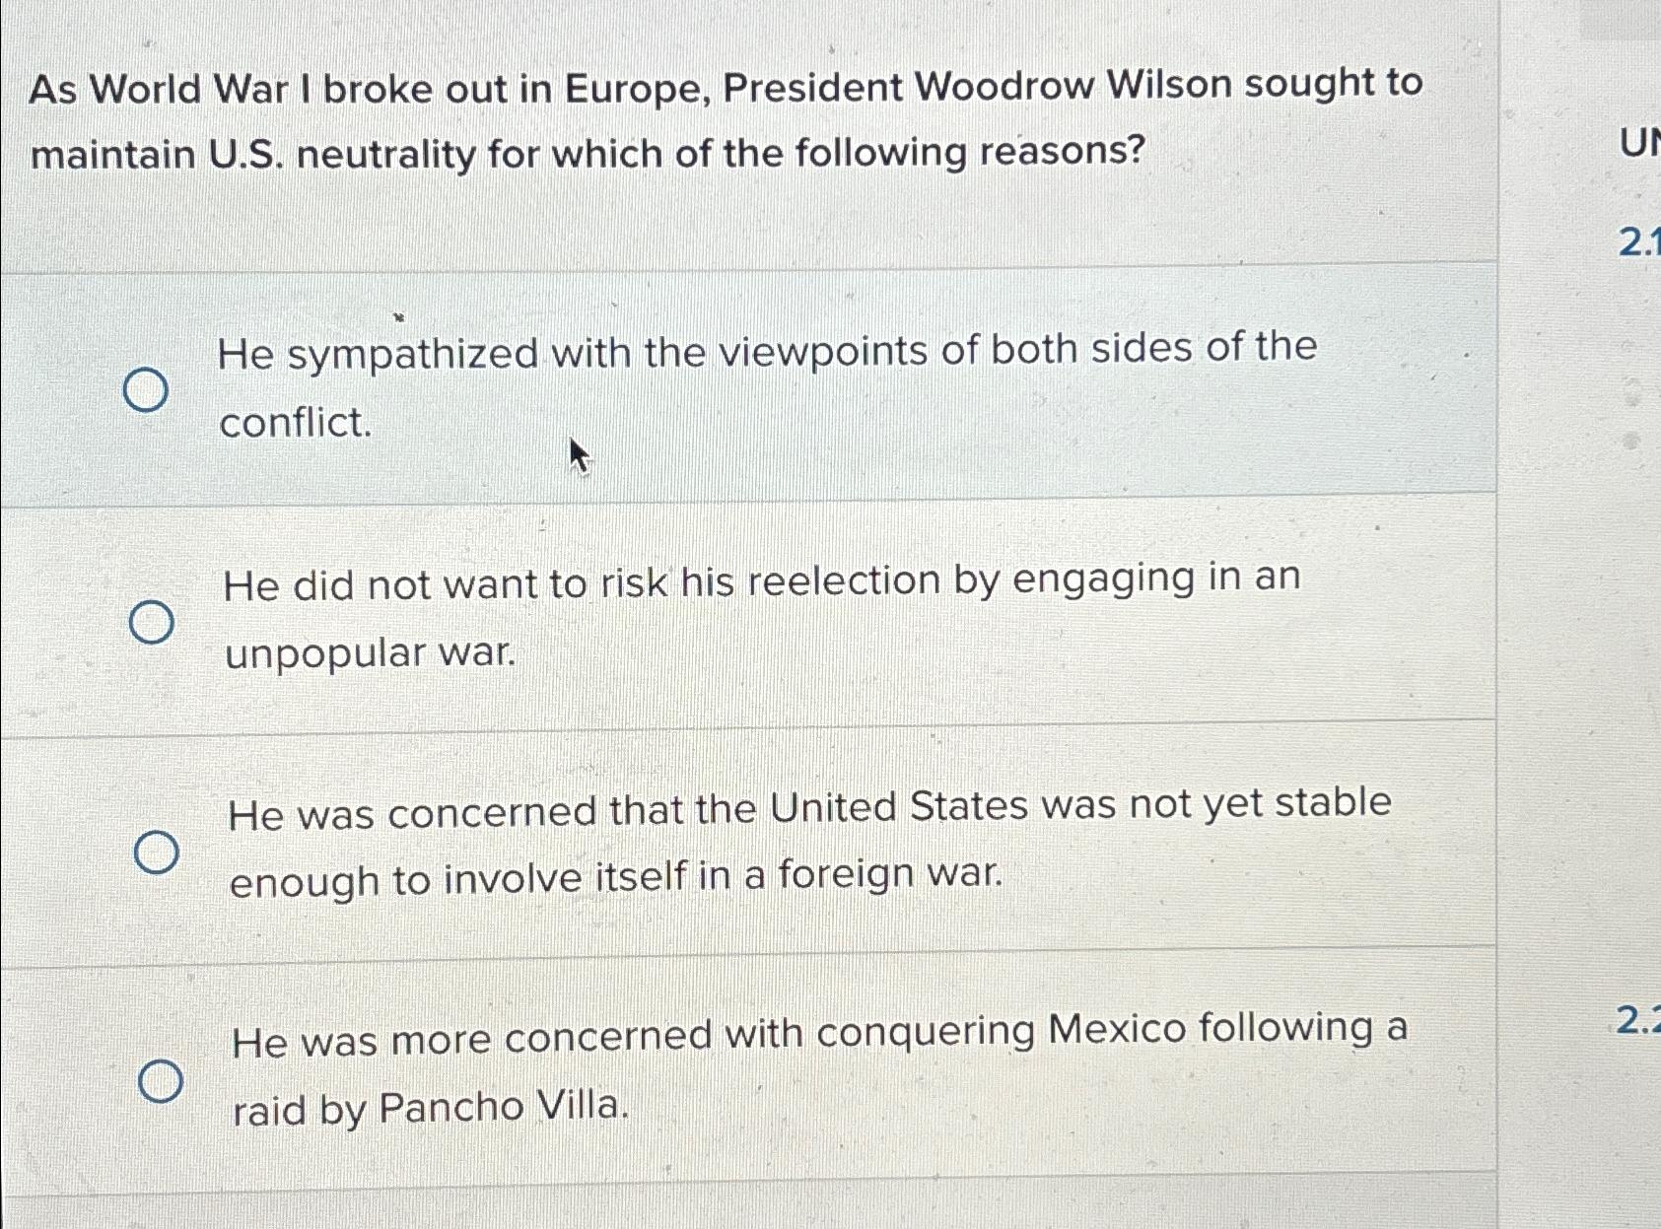Select the radio for the Pancho Villa answer
The height and width of the screenshot is (1229, 1661).
point(164,1080)
